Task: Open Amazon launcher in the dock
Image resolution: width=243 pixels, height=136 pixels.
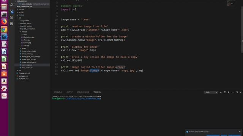Action: click(x=4, y=81)
